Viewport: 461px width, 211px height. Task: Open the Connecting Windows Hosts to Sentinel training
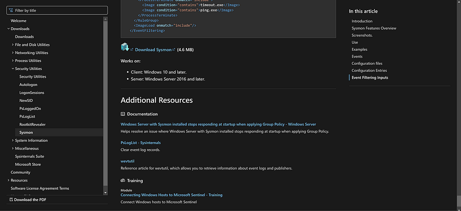point(172,195)
